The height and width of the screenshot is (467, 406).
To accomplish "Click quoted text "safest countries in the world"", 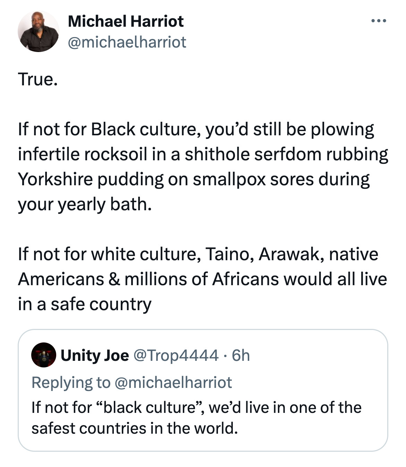I will coord(135,428).
